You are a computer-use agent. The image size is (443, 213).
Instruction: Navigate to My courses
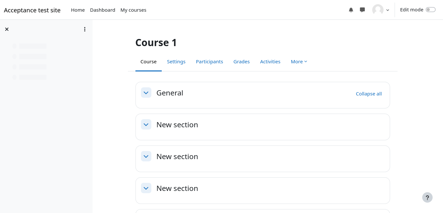[133, 10]
